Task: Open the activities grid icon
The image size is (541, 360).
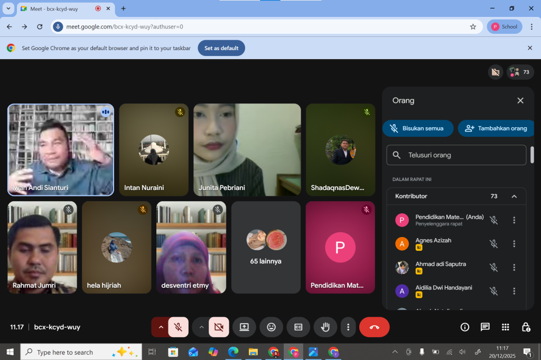Action: 506,327
